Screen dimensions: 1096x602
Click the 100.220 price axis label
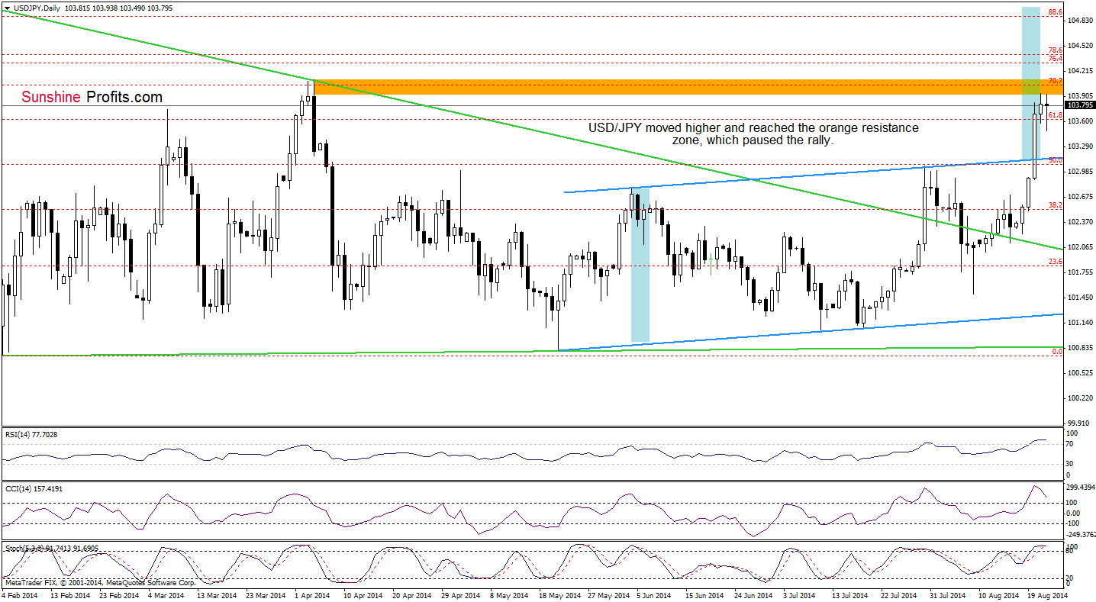1080,398
